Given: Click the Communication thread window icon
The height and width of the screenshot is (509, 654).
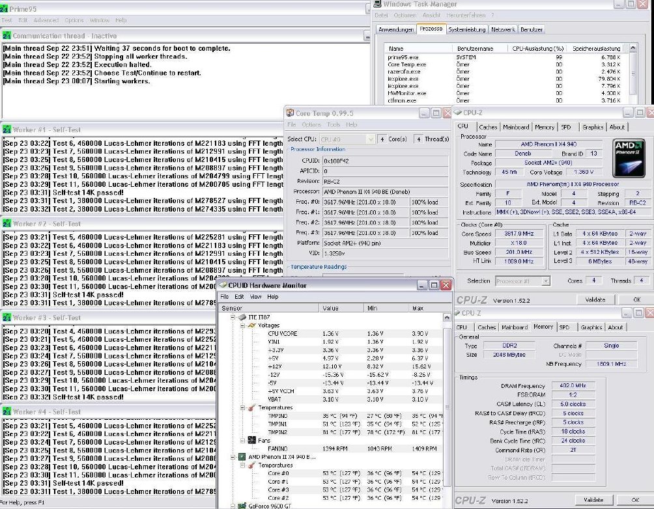Looking at the screenshot, I should tap(7, 36).
